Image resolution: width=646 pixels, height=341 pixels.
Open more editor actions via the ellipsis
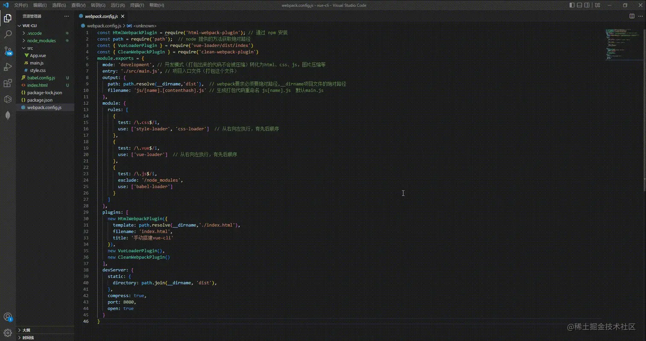point(640,16)
